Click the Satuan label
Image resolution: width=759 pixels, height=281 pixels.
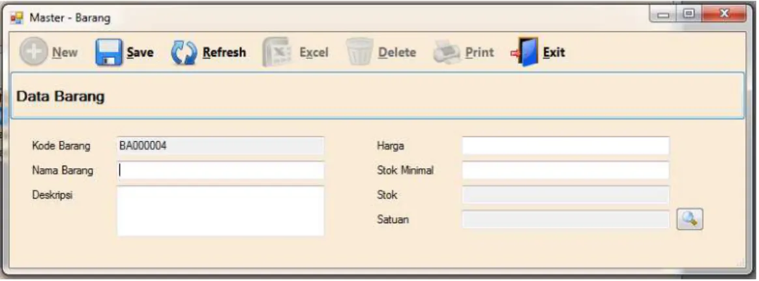(x=393, y=220)
